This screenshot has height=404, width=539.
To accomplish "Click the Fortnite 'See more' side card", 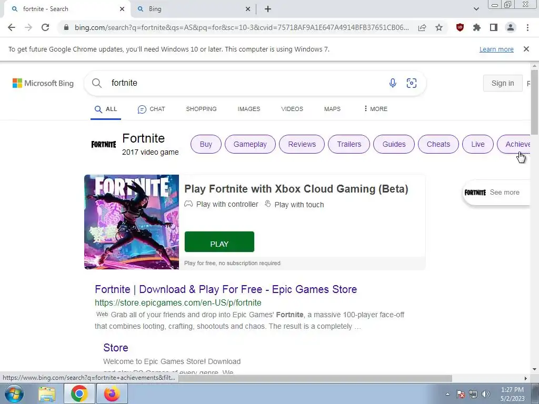I will [x=497, y=193].
